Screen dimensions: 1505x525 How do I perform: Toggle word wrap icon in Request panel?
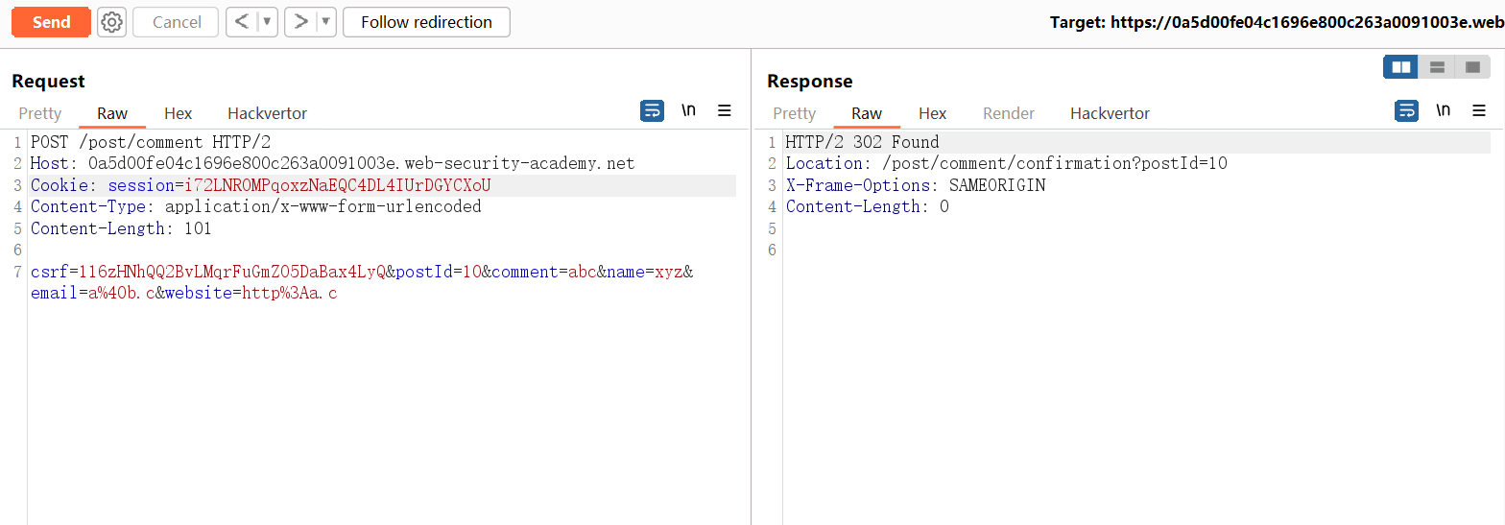click(652, 111)
